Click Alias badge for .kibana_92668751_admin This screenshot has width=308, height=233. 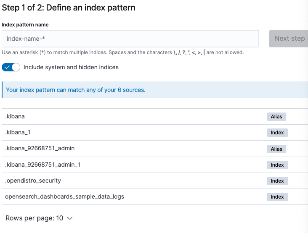coord(276,149)
